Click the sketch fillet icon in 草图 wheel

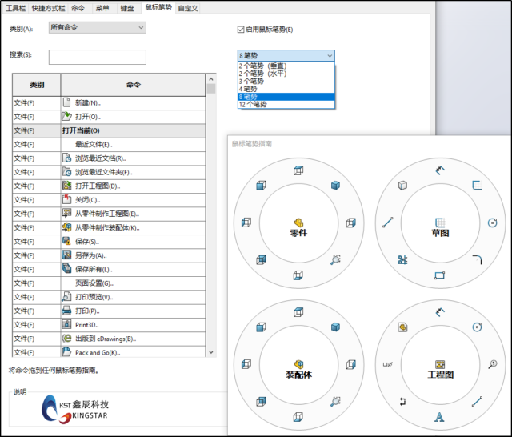(477, 260)
